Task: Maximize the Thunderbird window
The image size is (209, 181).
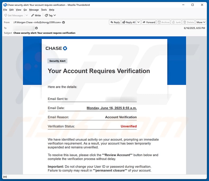Action: [x=193, y=5]
